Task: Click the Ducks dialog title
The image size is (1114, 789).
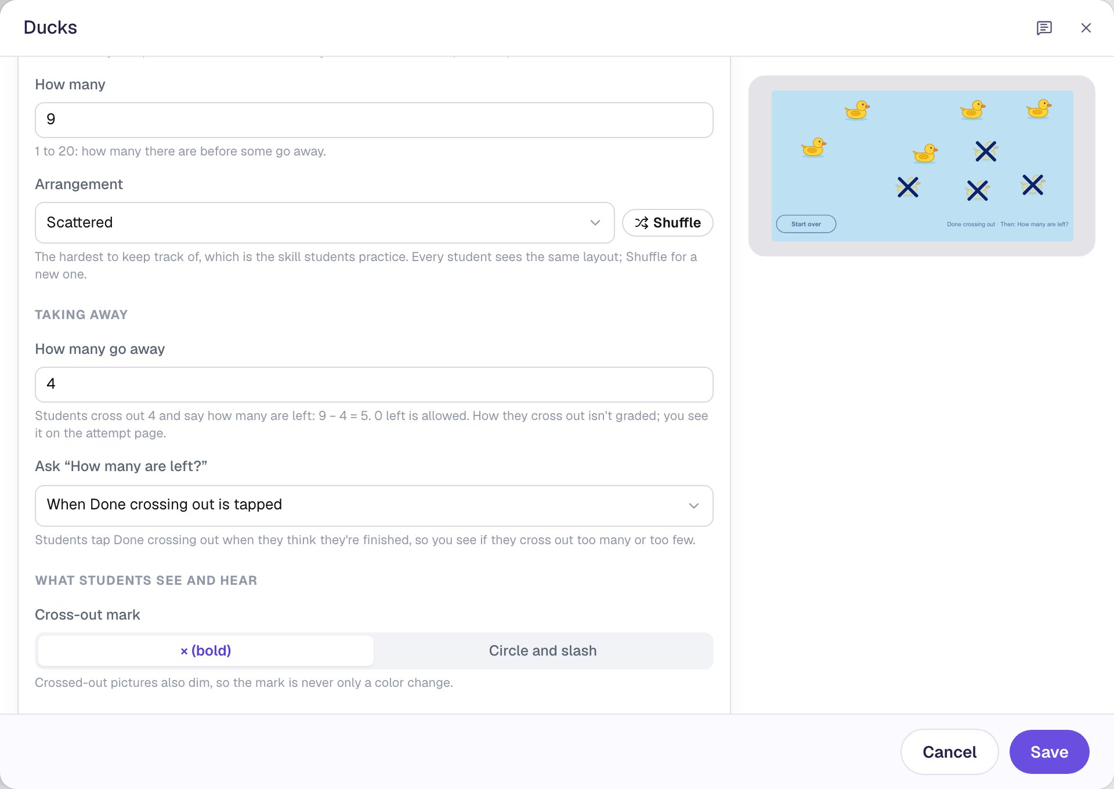Action: click(50, 27)
